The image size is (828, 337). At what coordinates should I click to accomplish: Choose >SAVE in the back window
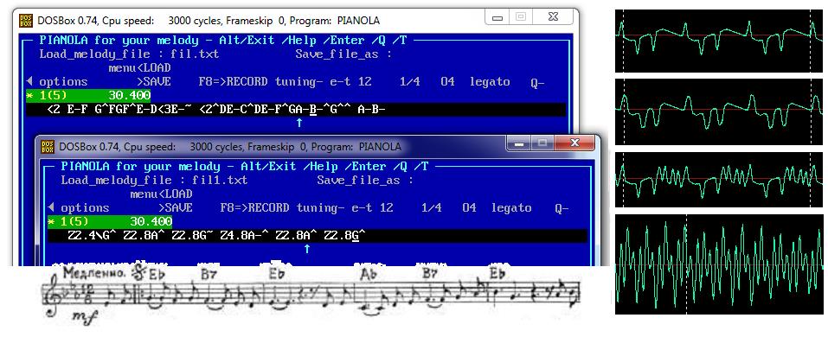154,82
